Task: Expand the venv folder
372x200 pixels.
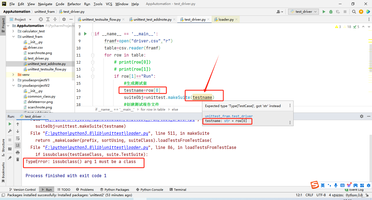Action: pyautogui.click(x=13, y=74)
